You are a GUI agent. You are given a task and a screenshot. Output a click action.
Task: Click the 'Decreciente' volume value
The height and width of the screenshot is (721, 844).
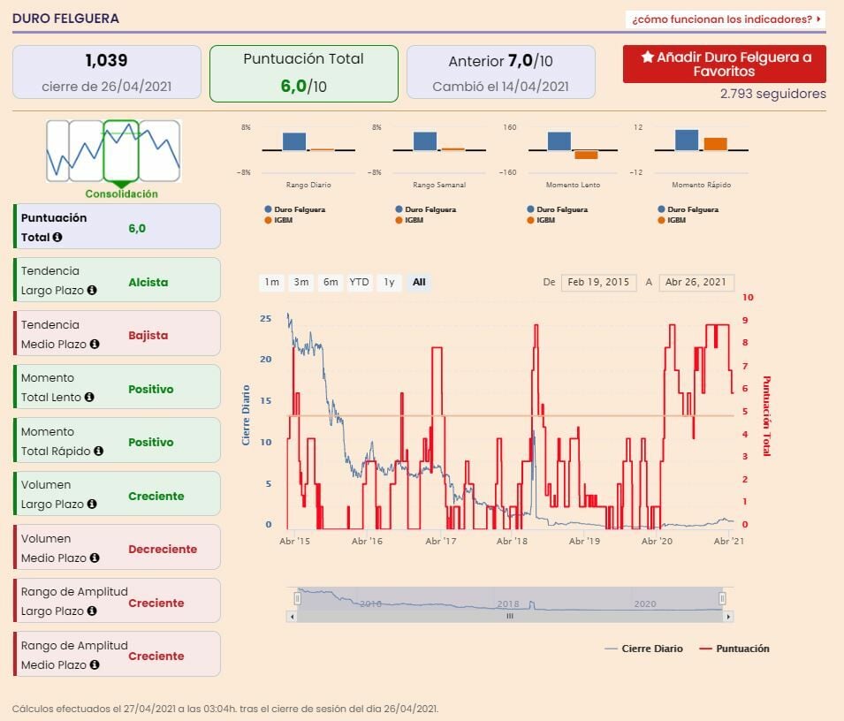(163, 550)
